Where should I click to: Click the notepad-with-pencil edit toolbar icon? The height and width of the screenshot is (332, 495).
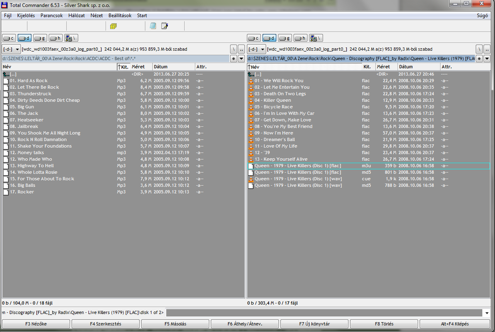(165, 26)
